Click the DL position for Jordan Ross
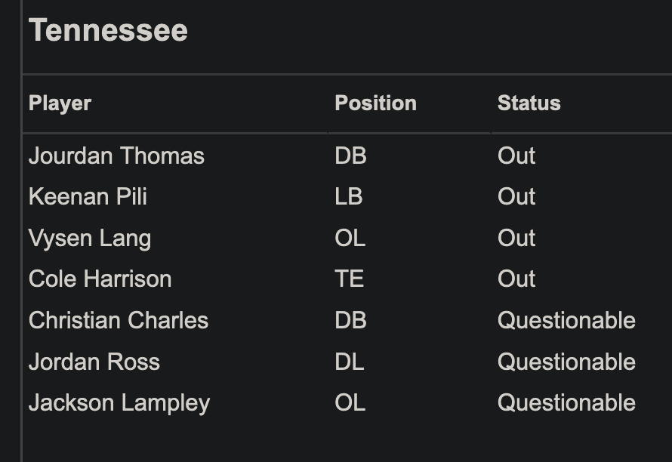Viewport: 672px width, 462px height. [349, 362]
